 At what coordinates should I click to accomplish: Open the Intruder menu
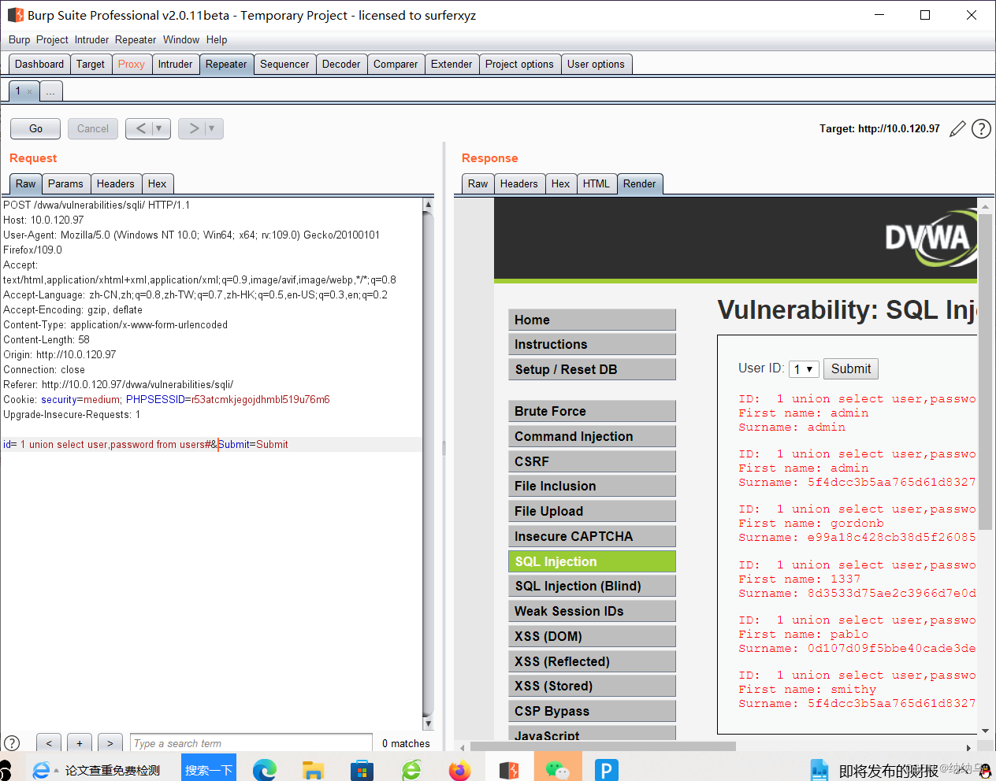(92, 39)
